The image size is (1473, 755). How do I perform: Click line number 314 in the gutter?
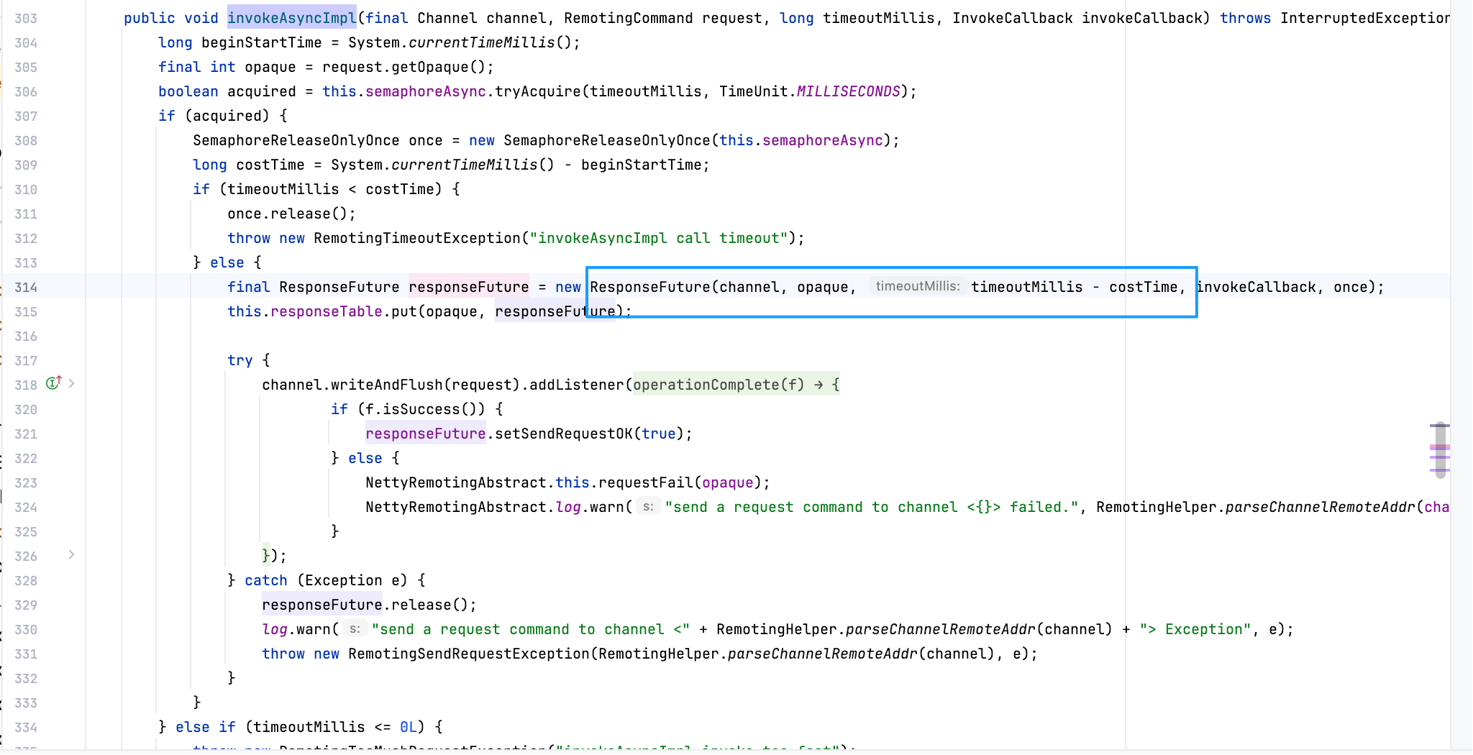[26, 288]
